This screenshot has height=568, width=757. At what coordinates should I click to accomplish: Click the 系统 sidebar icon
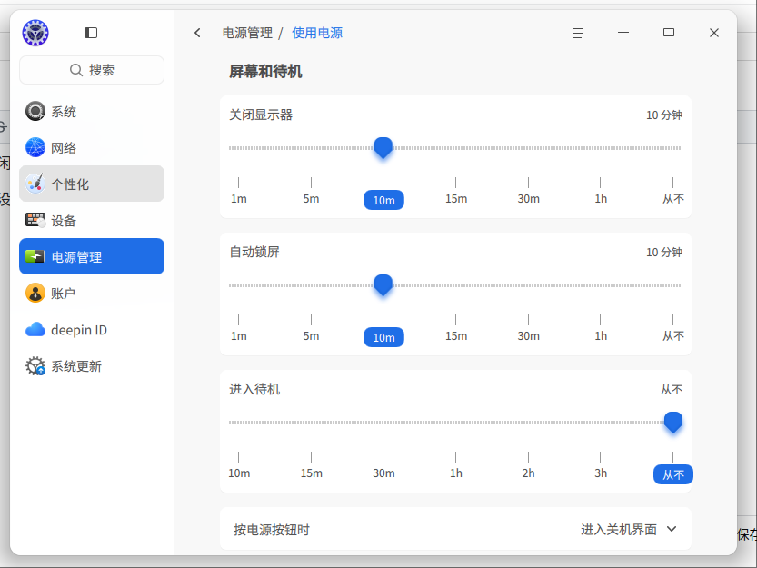tap(35, 112)
